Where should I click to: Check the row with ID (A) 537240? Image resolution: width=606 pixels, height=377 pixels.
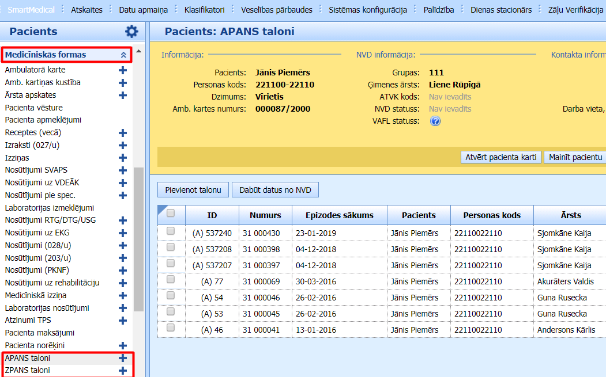pos(171,231)
